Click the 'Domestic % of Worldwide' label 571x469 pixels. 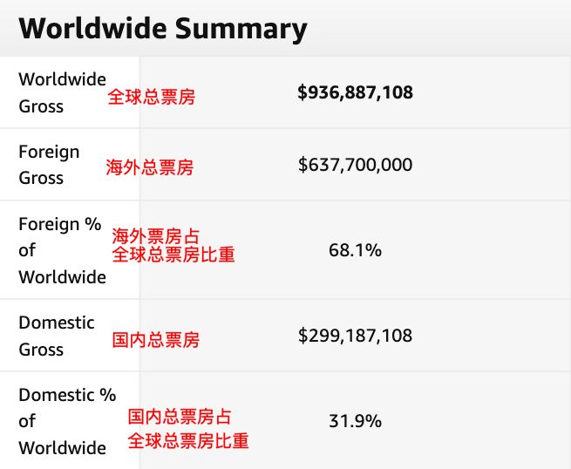click(66, 421)
